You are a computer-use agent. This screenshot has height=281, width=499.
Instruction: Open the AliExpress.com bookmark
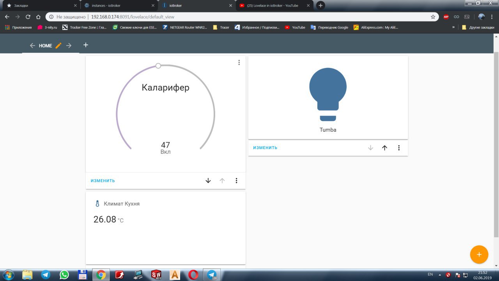[376, 27]
